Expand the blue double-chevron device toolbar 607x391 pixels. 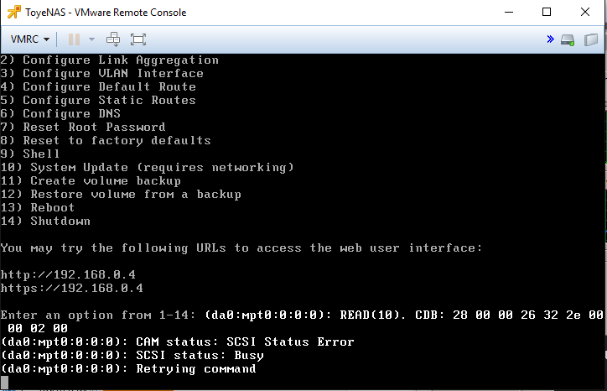point(550,39)
